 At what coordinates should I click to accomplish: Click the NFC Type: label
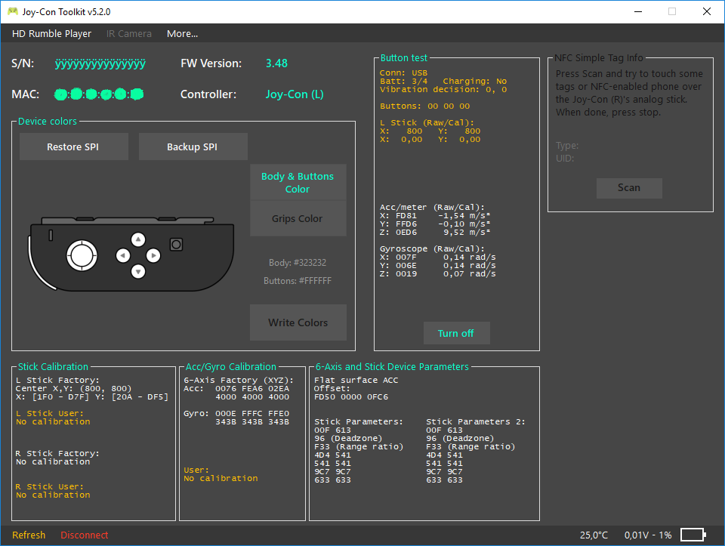pyautogui.click(x=567, y=145)
